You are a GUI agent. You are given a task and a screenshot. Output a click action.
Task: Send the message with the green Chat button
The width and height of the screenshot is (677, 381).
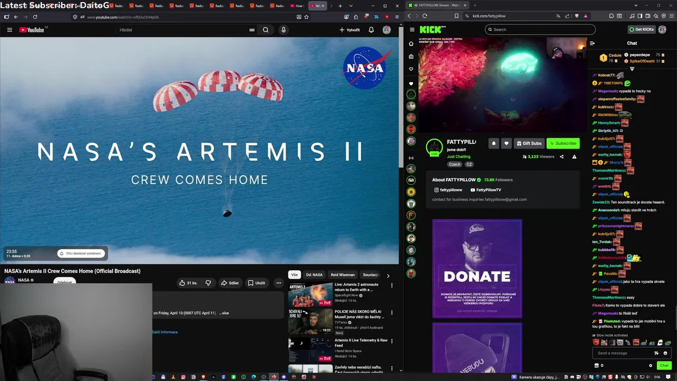[664, 366]
